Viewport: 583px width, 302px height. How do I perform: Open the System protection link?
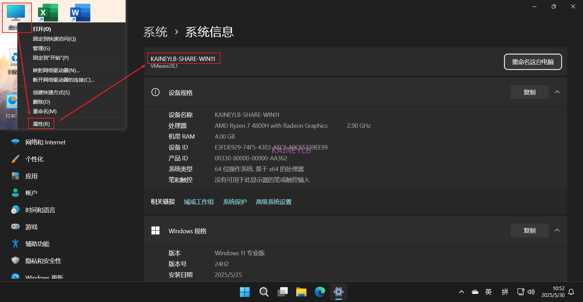point(235,202)
